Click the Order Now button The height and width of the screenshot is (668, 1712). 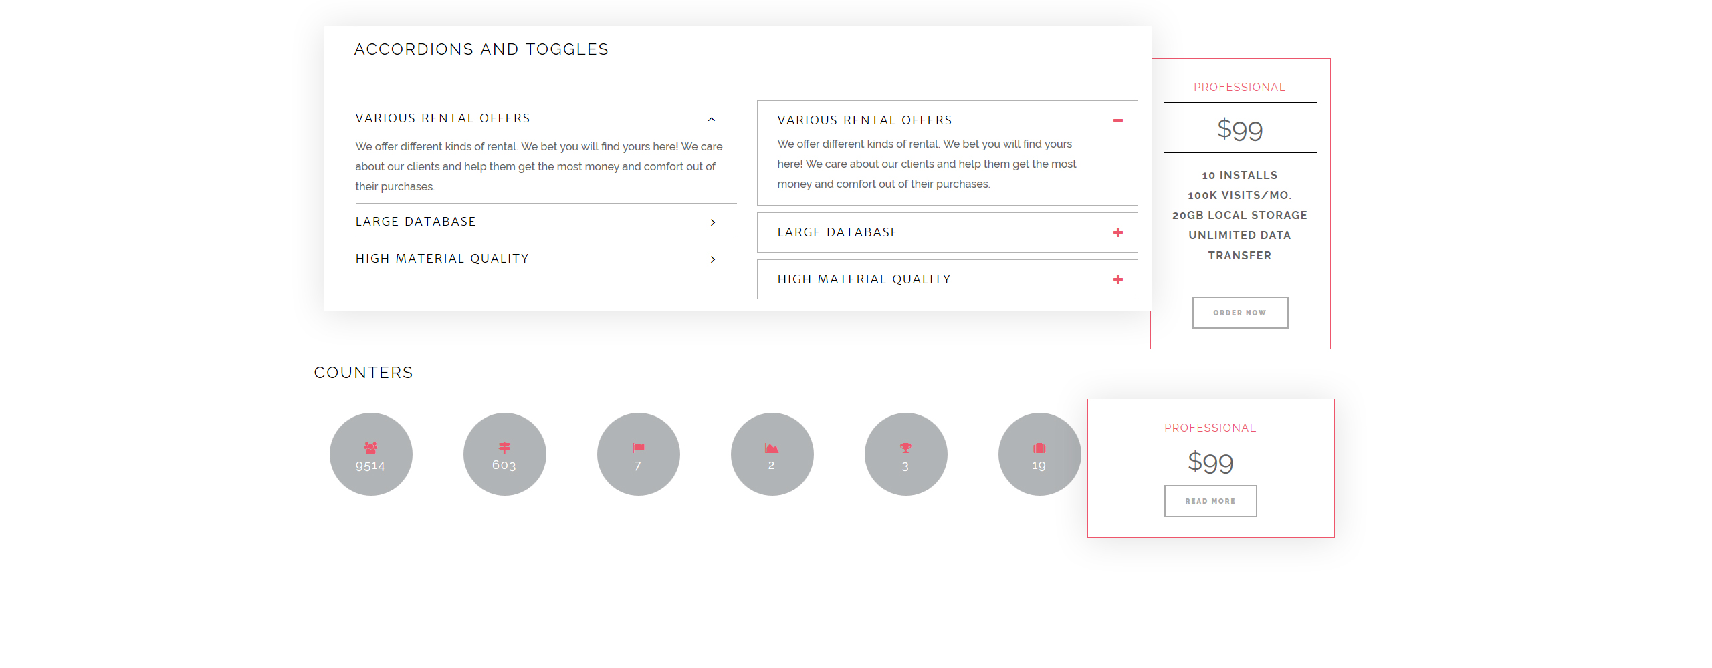1240,313
